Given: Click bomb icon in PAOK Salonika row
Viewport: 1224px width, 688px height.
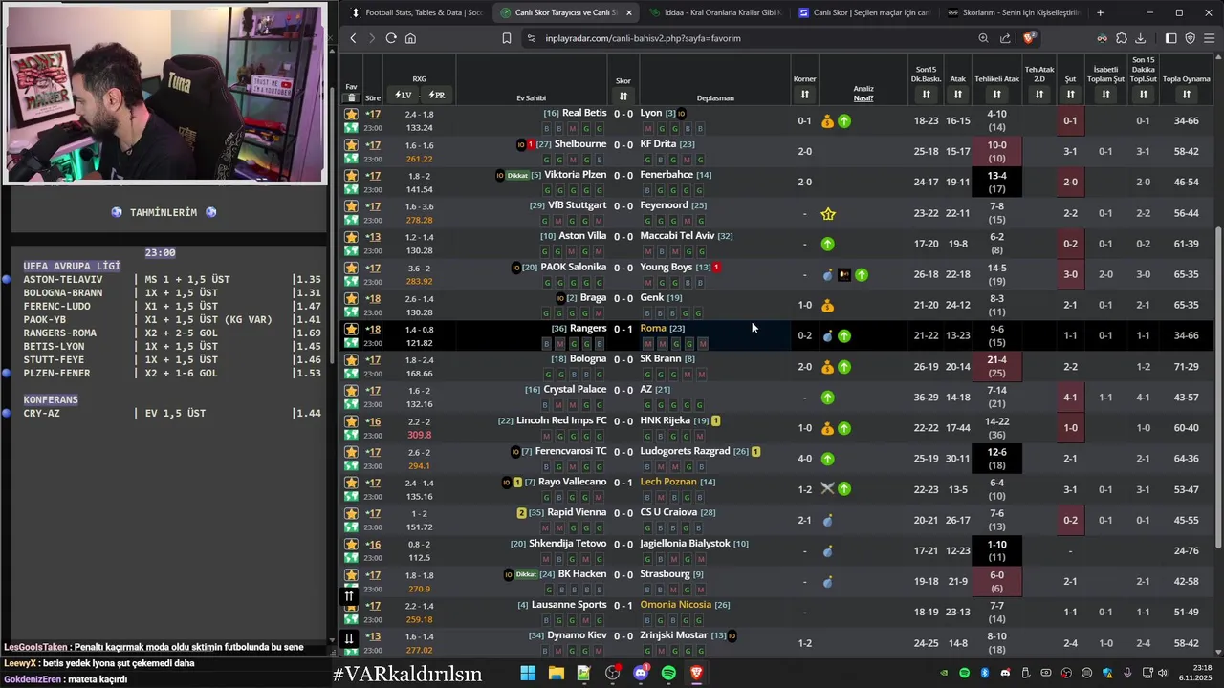Looking at the screenshot, I should pos(828,275).
